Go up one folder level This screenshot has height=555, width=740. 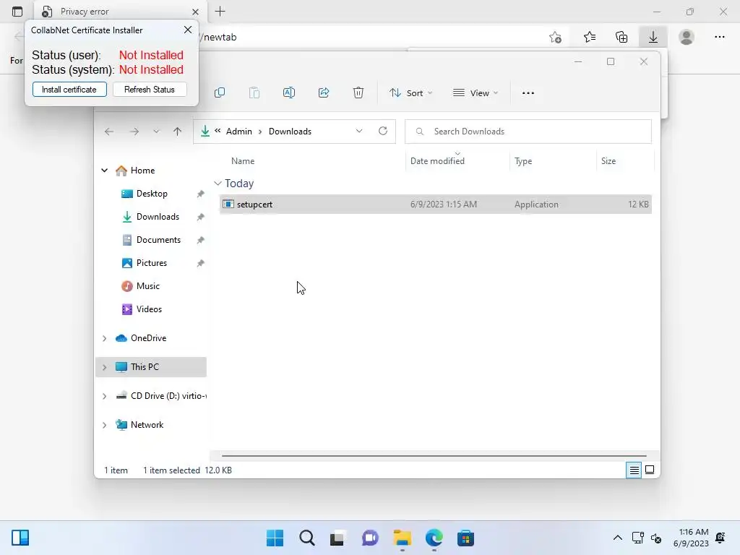coord(178,132)
